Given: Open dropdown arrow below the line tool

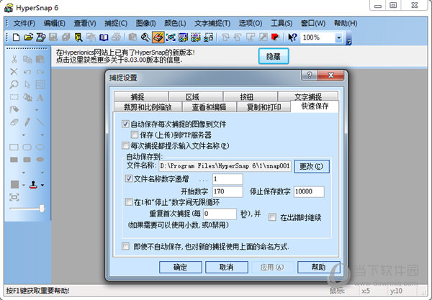Looking at the screenshot, I should tap(42, 135).
